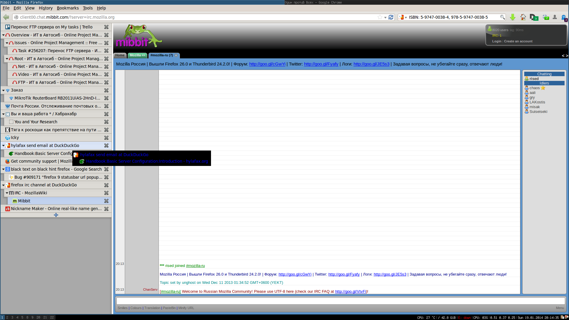The image size is (569, 320).
Task: Close the Nickname Maker tab
Action: (106, 209)
